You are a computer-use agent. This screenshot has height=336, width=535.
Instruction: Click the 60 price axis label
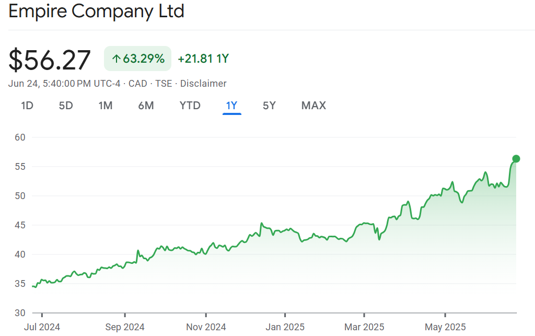(x=21, y=137)
